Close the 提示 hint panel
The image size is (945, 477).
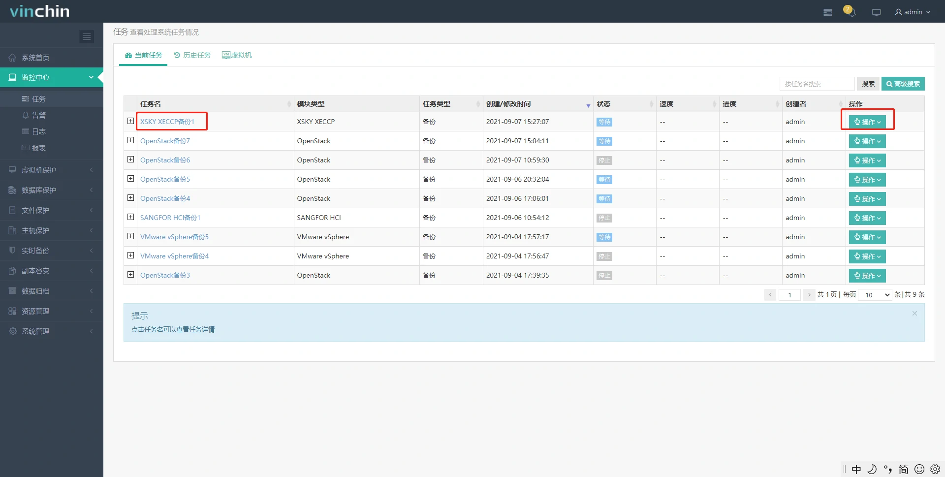(x=914, y=314)
